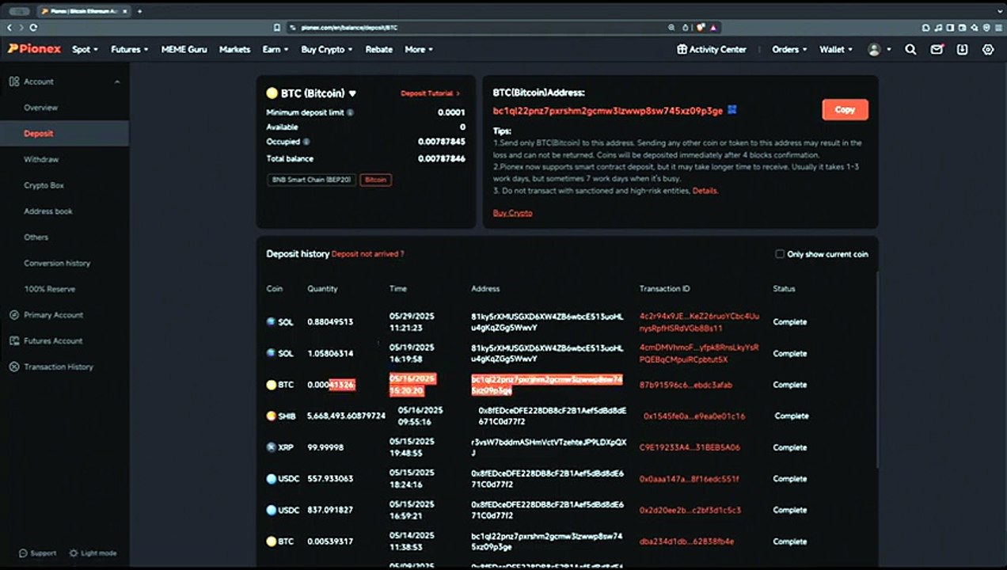Select the Pionex browser tab
Image resolution: width=1007 pixels, height=570 pixels.
click(84, 11)
